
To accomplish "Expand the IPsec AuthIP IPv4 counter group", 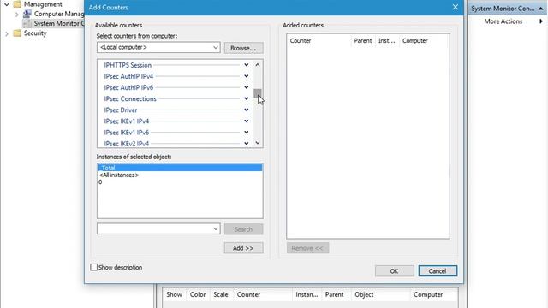I will click(247, 76).
